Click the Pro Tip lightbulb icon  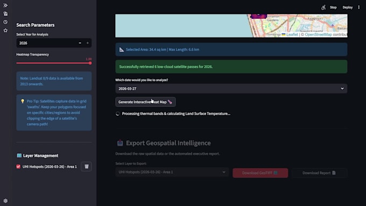point(23,101)
